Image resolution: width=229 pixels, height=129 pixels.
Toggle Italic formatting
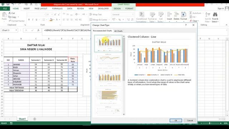(x=33, y=20)
